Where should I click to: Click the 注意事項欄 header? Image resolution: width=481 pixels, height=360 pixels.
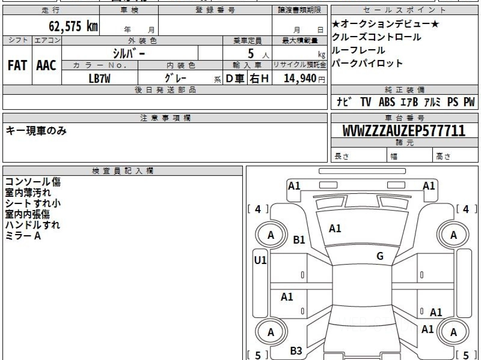point(165,118)
